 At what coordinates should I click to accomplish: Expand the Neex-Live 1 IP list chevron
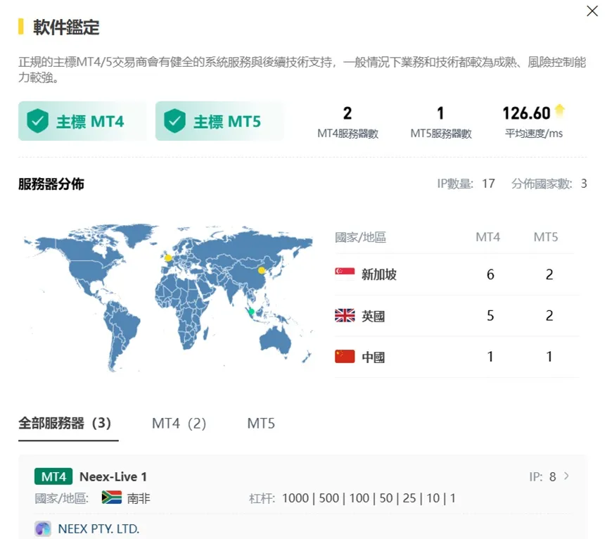click(566, 476)
